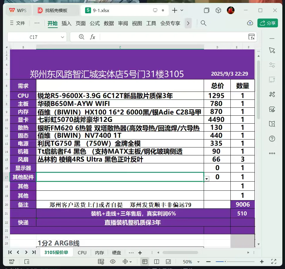Select the 插入 ribbon tab

click(x=67, y=23)
